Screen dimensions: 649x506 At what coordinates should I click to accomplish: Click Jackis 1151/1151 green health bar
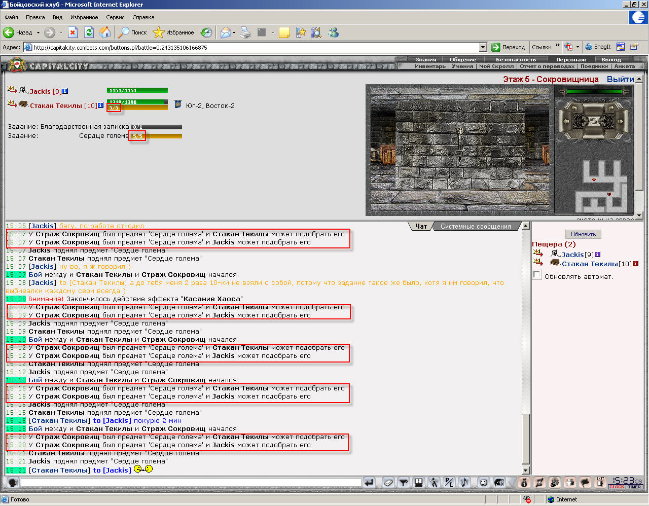137,90
